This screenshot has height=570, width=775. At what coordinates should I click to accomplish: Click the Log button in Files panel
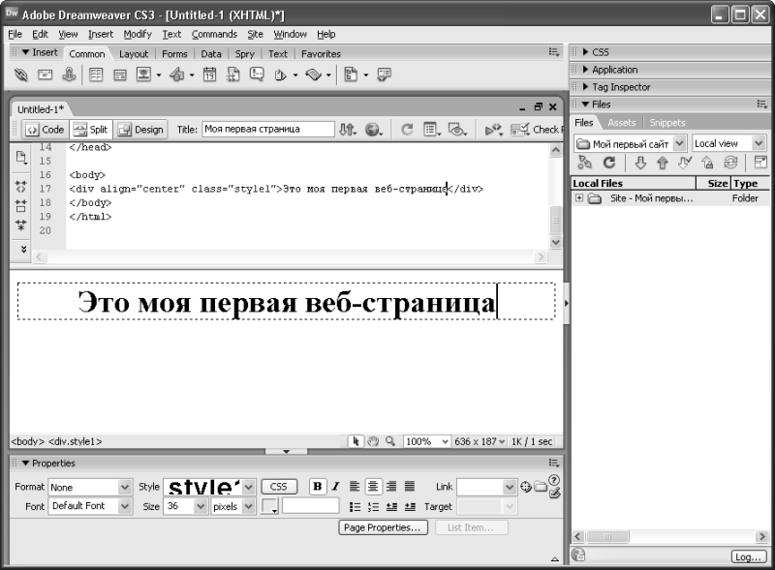[x=747, y=556]
